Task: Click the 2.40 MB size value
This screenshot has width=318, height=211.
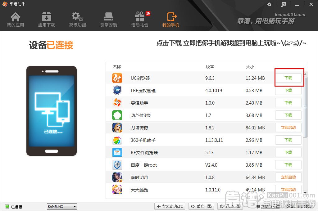Action: 254,103
